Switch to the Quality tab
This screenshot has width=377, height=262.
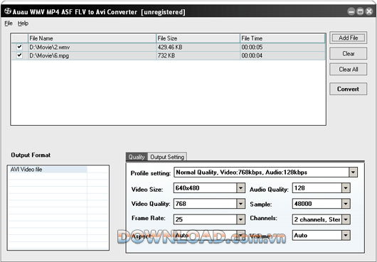[x=137, y=157]
